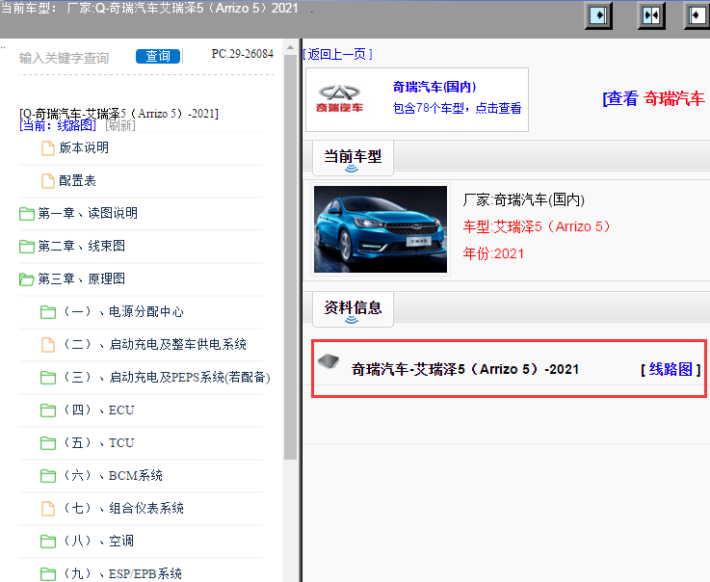
Task: Collapse 第三章、原理图 folder
Action: click(81, 278)
